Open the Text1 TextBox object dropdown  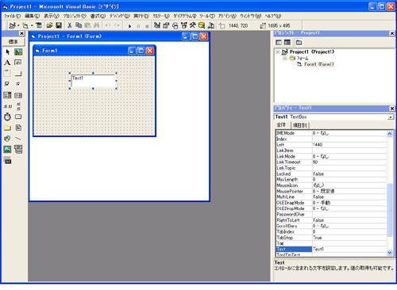coord(391,117)
